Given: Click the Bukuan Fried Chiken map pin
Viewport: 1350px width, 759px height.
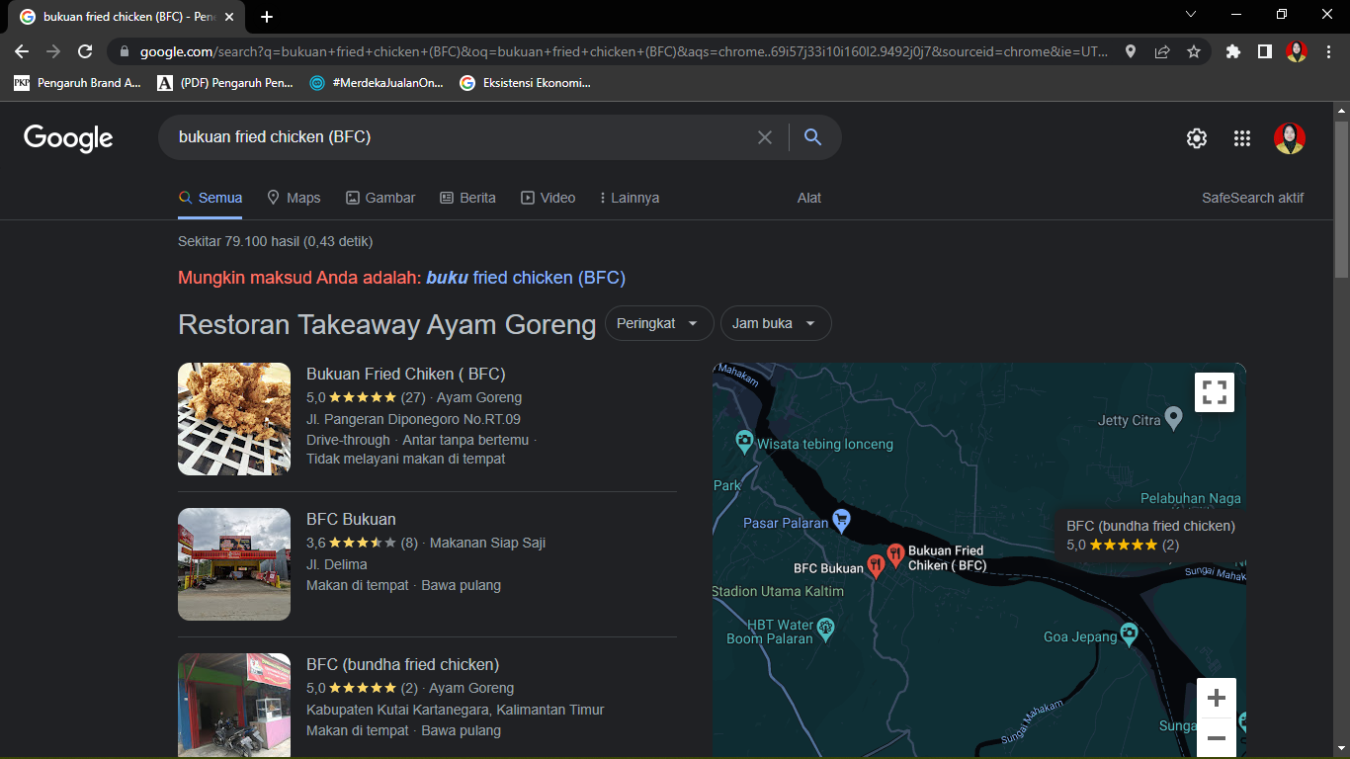Looking at the screenshot, I should click(x=895, y=554).
